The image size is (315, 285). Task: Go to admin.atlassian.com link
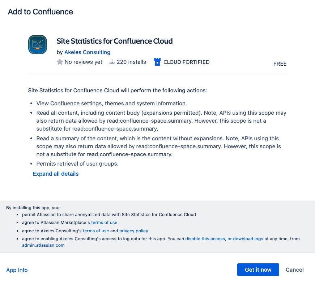pyautogui.click(x=43, y=245)
